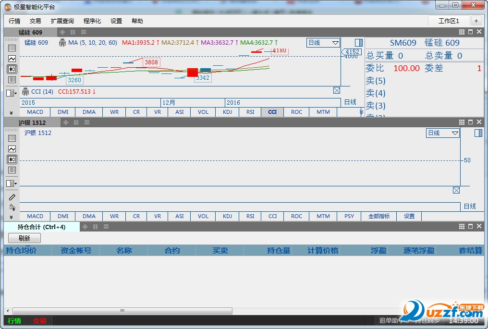The width and height of the screenshot is (488, 329).
Task: Select the CCI indicator tab in the 锰硅 chart
Action: 272,112
